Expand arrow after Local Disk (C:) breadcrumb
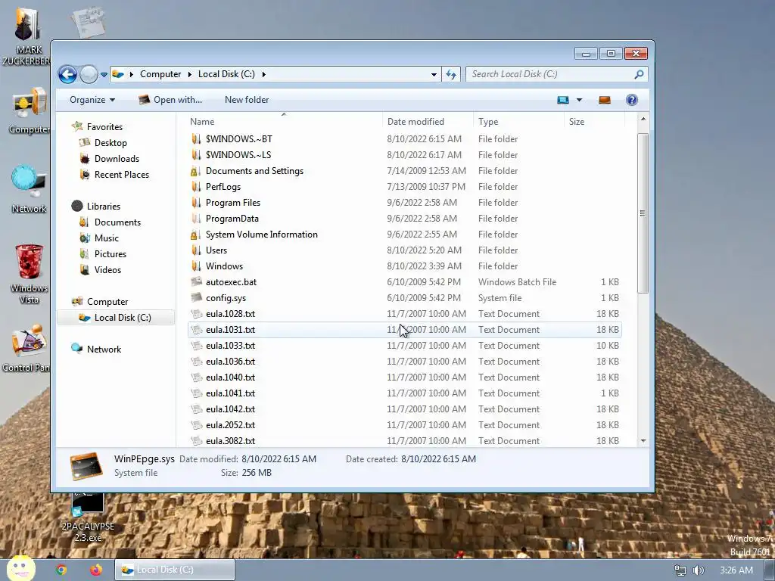The width and height of the screenshot is (775, 581). point(264,74)
